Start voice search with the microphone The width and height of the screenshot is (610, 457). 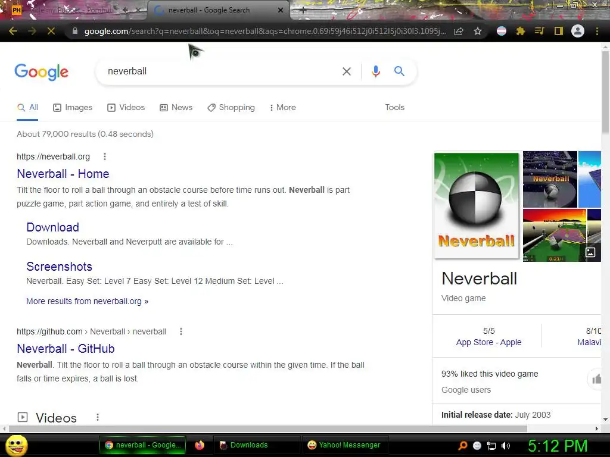point(376,71)
